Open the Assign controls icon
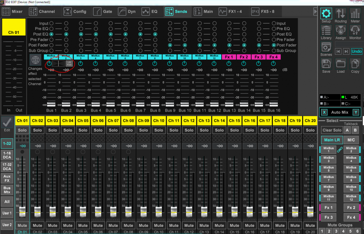Viewport: 364px width, 234px height. (340, 30)
